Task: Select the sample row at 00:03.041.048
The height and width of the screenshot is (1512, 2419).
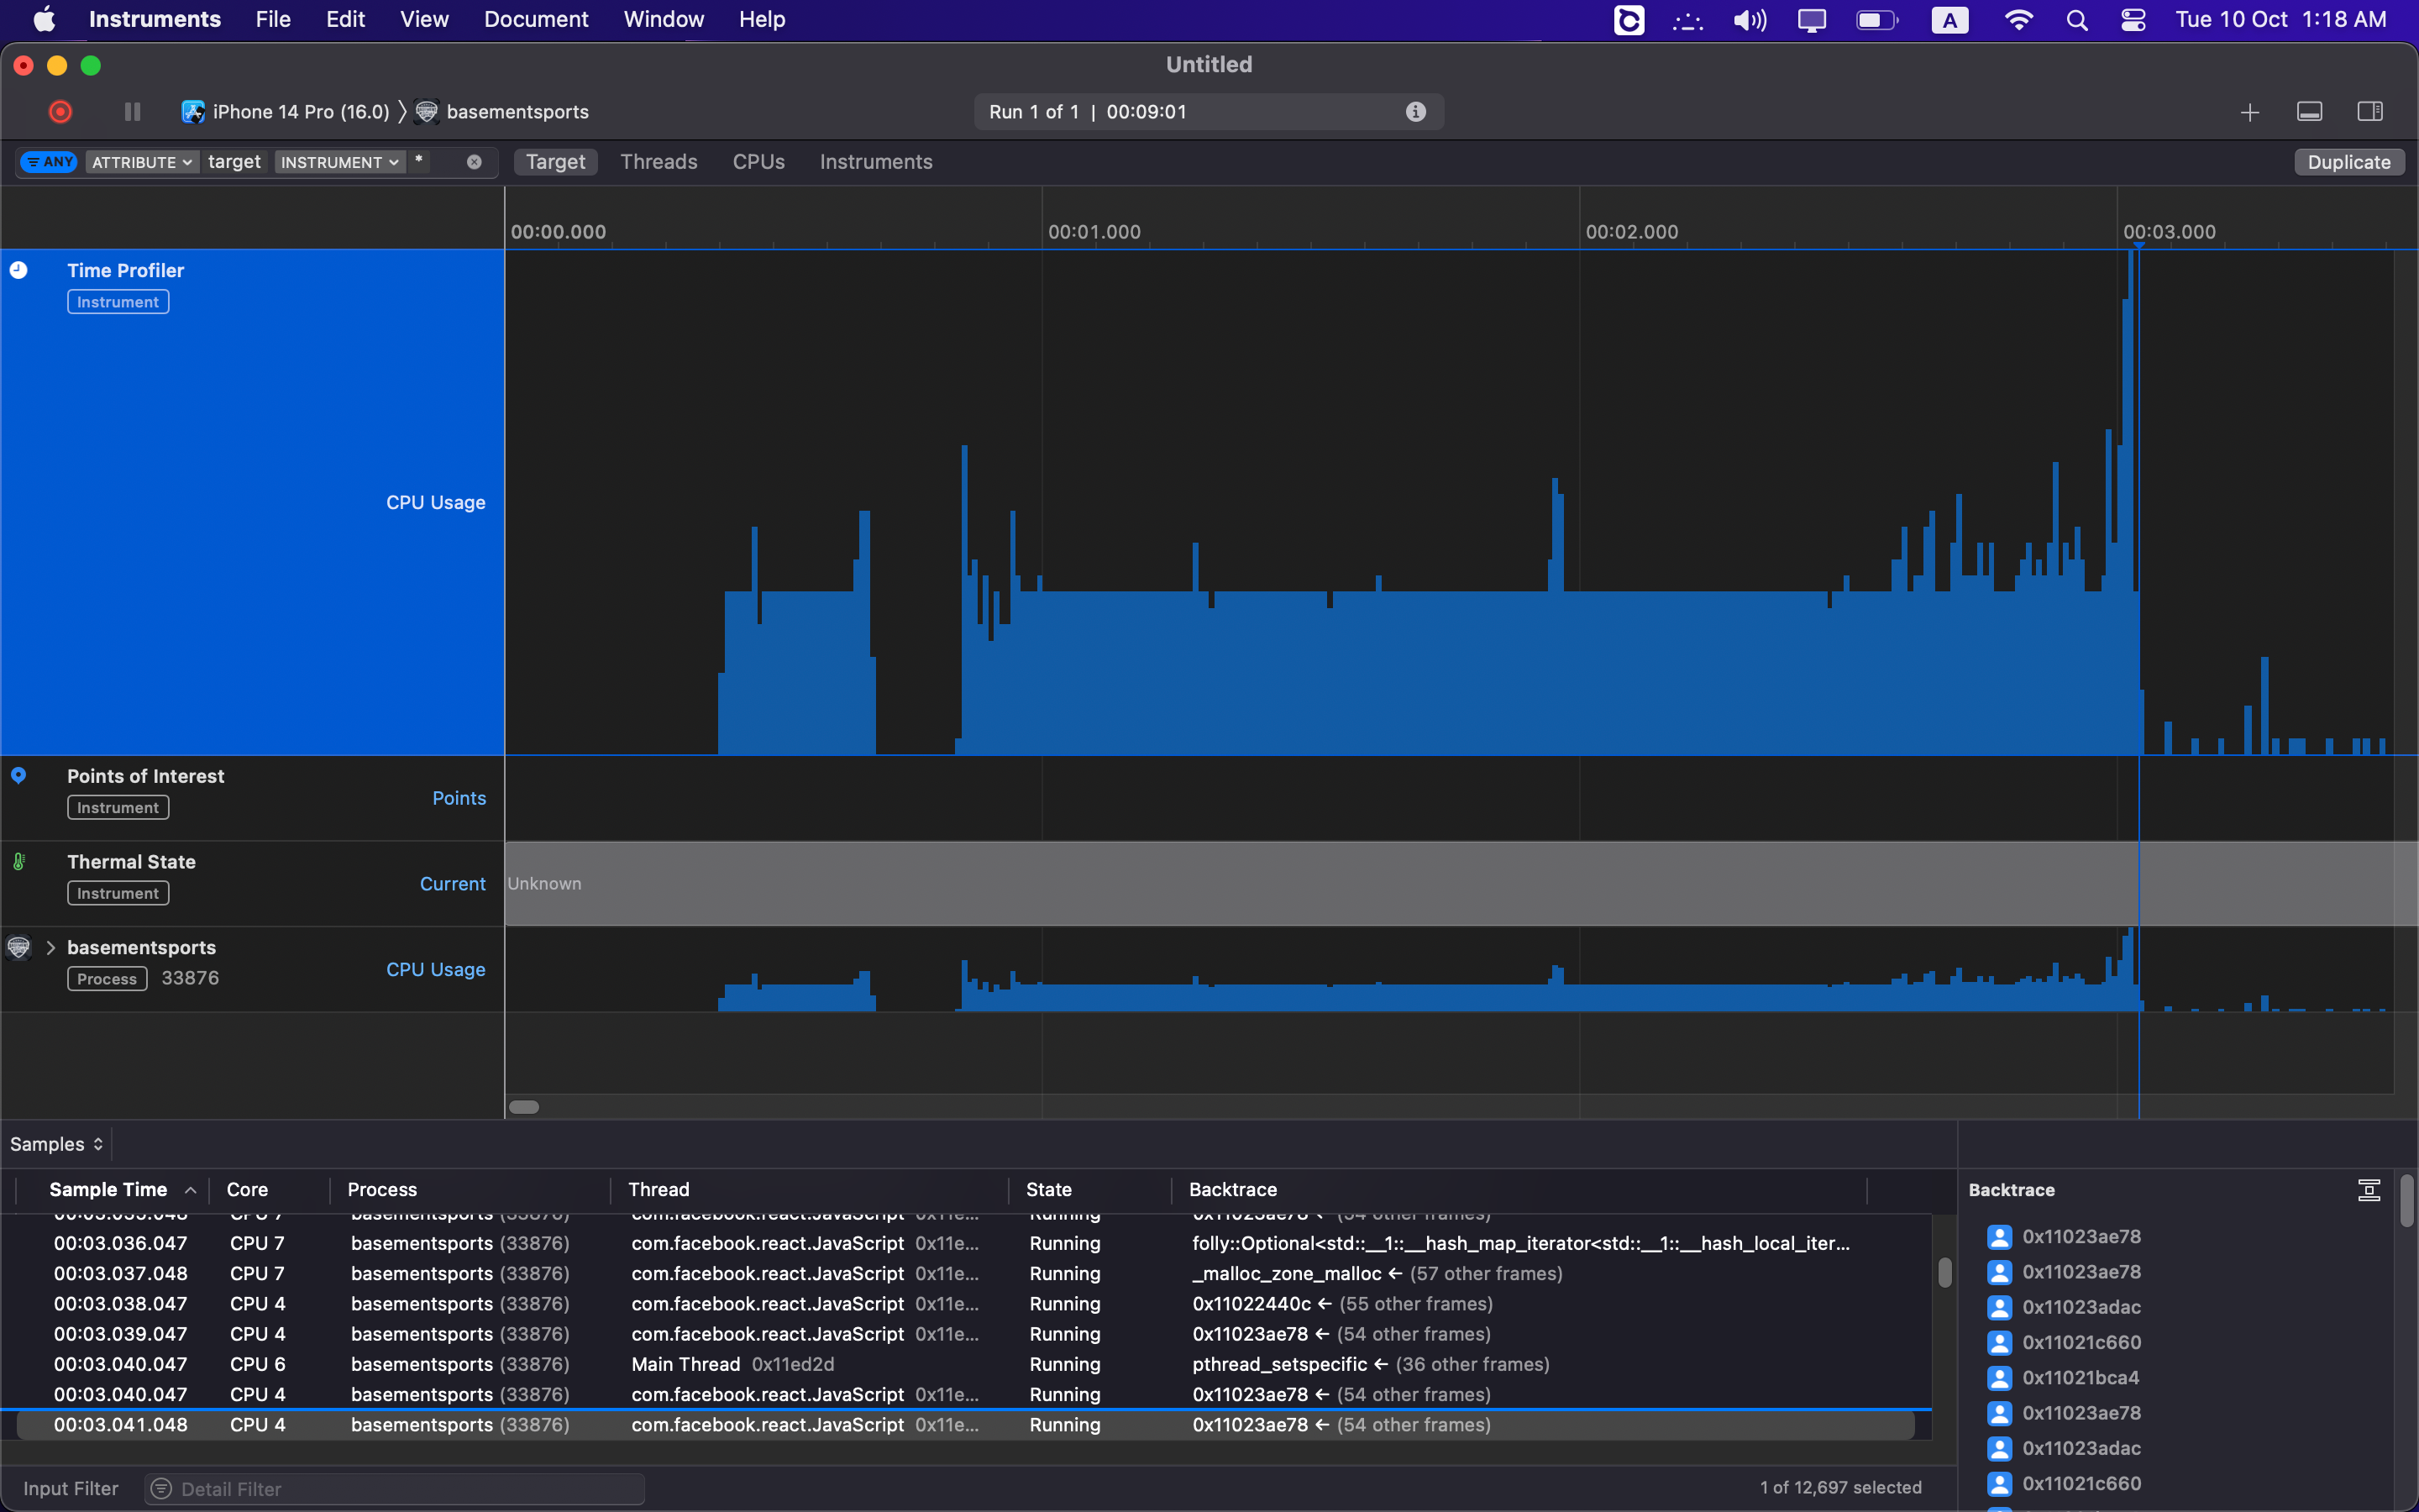Action: pos(966,1425)
